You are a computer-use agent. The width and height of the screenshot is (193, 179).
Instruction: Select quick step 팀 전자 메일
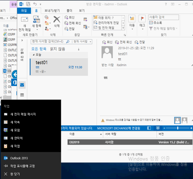click(x=104, y=27)
